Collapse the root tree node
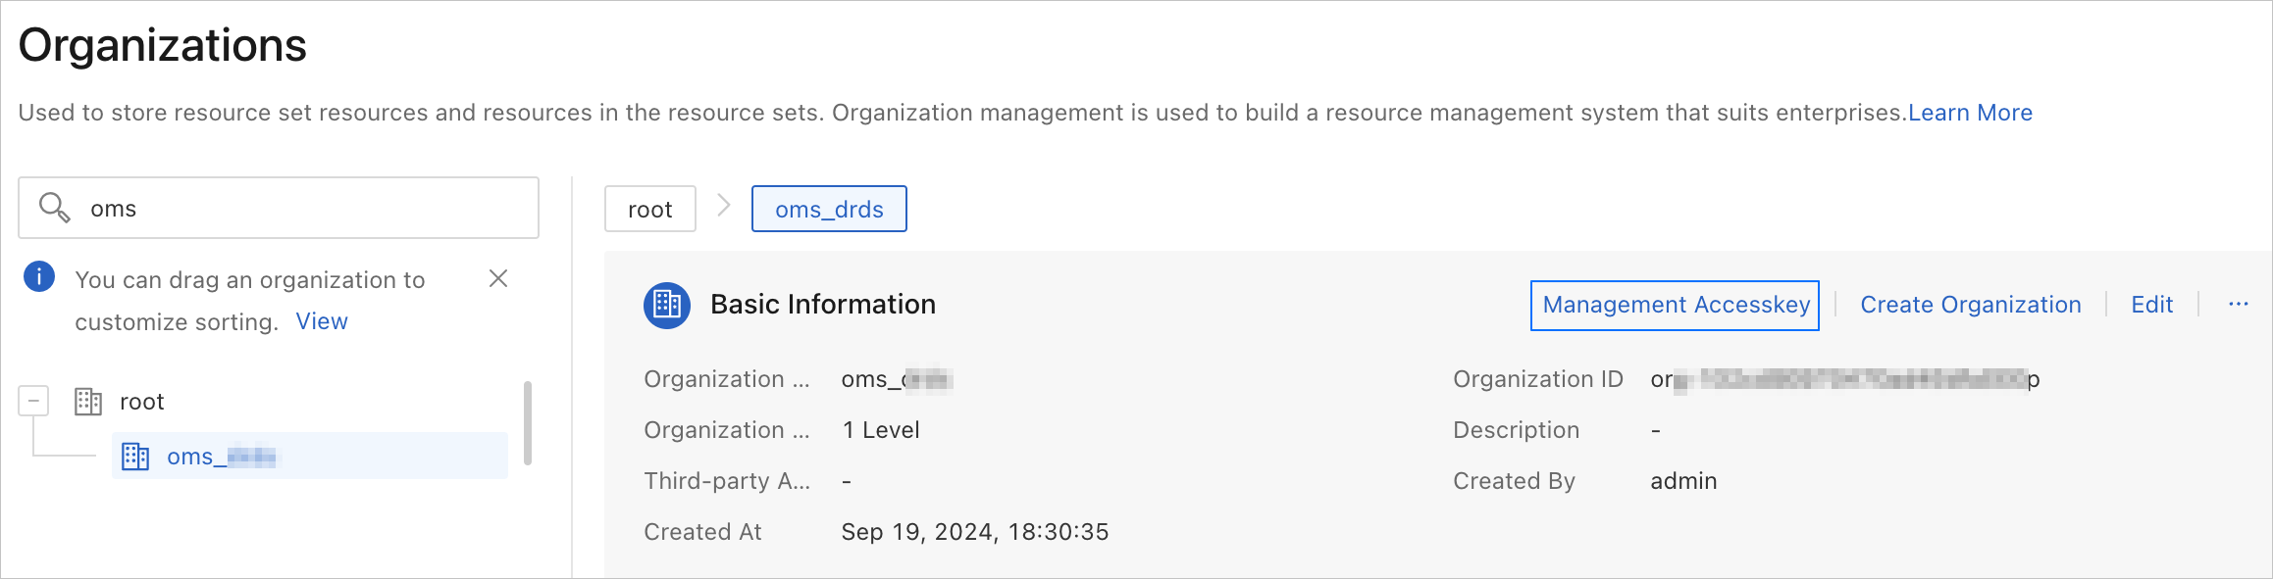2273x579 pixels. tap(33, 401)
